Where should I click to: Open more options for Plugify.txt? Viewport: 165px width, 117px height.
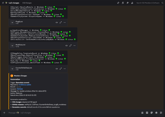(65, 22)
